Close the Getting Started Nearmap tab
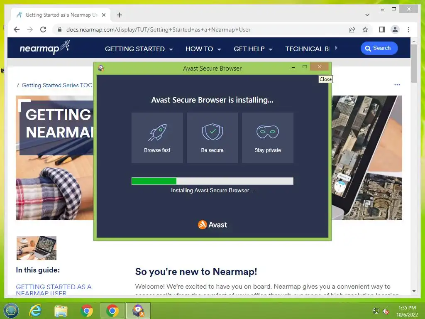This screenshot has height=319, width=425. pos(103,15)
